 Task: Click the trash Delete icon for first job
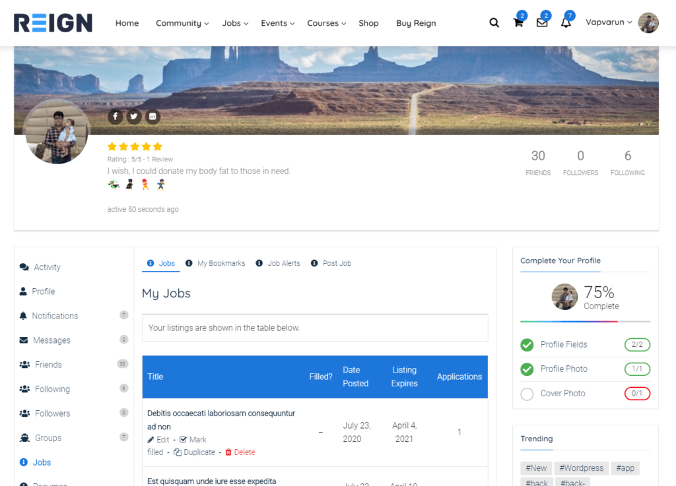click(x=228, y=452)
